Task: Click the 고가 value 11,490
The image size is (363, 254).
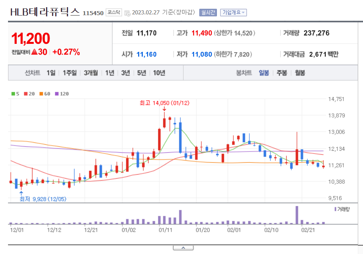Action: [202, 33]
